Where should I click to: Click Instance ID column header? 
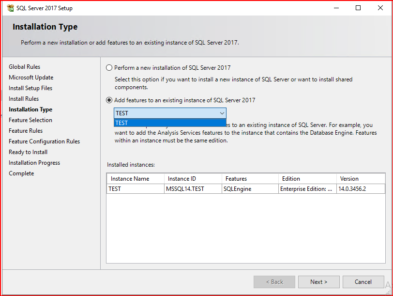click(x=193, y=179)
